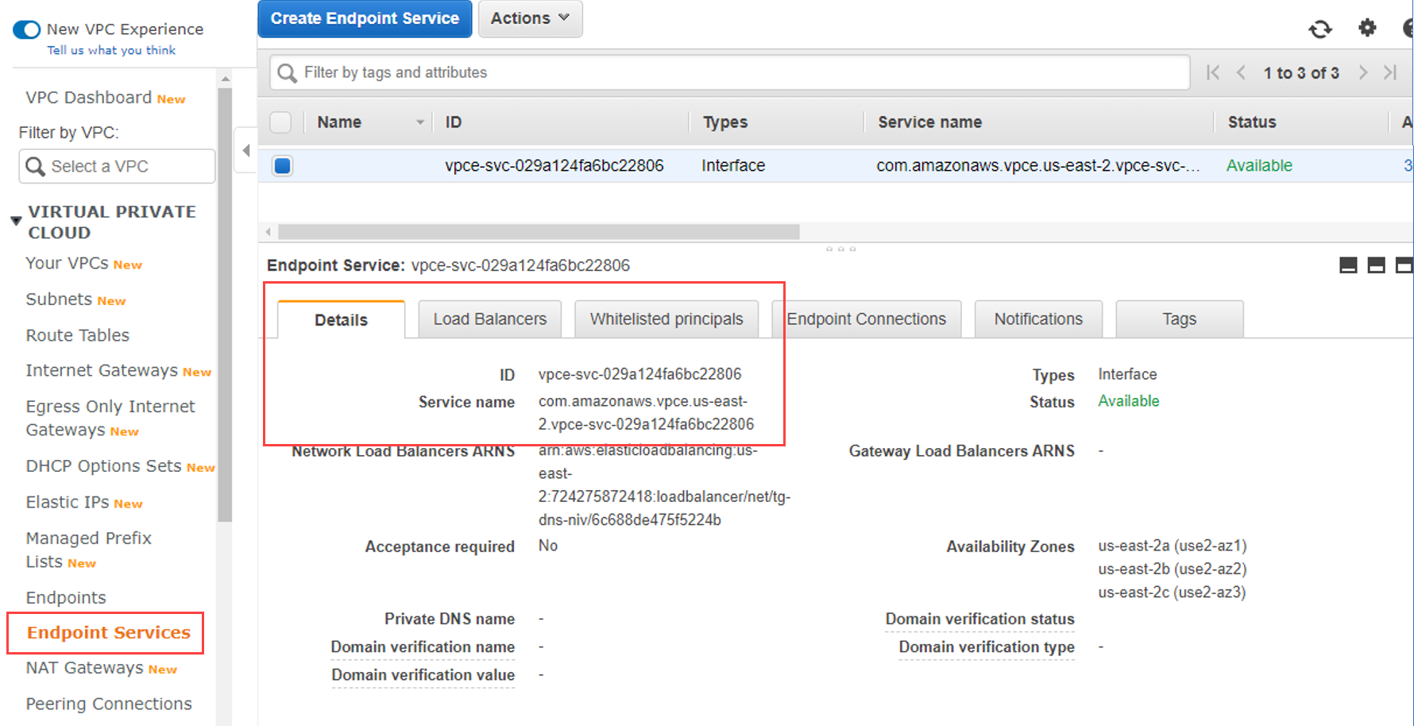Open the Select a VPC filter box
1414x726 pixels.
coord(117,166)
